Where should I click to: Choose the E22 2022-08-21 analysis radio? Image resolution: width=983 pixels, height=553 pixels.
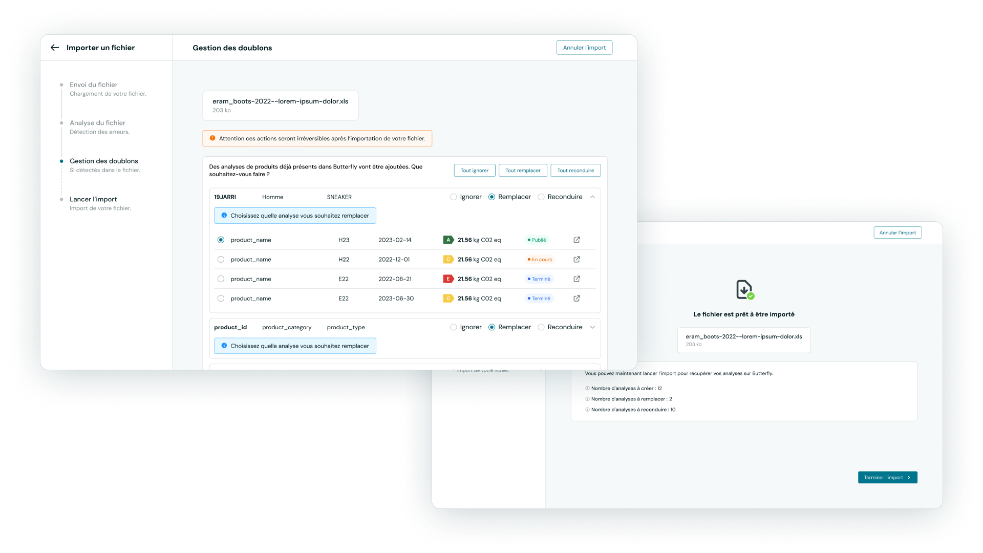tap(221, 279)
